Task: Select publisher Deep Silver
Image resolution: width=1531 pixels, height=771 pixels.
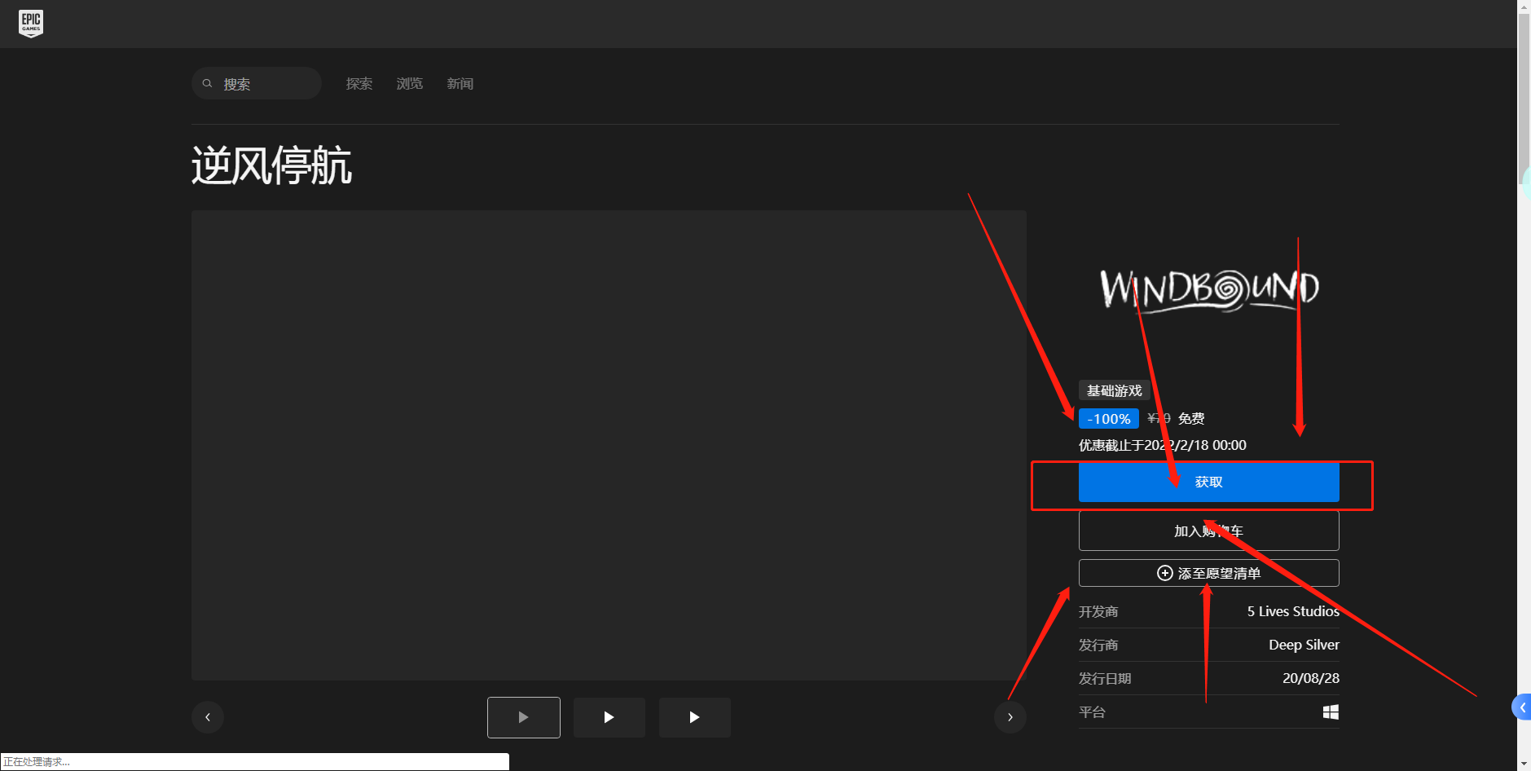Action: [x=1304, y=645]
